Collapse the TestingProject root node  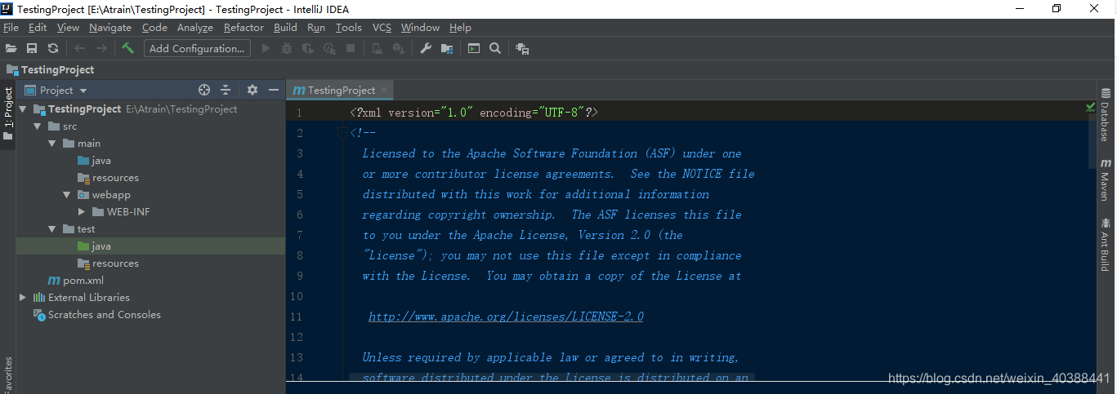pyautogui.click(x=22, y=109)
